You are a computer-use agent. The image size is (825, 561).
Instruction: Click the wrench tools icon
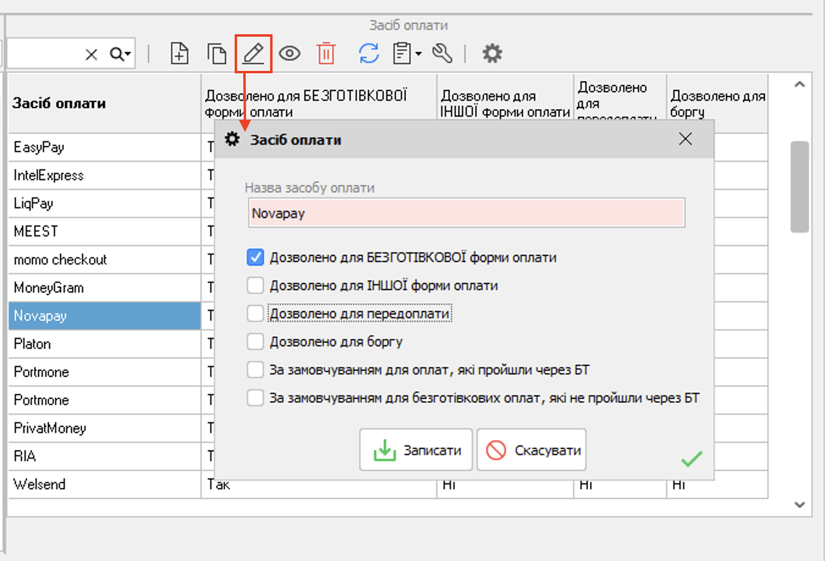click(x=442, y=54)
